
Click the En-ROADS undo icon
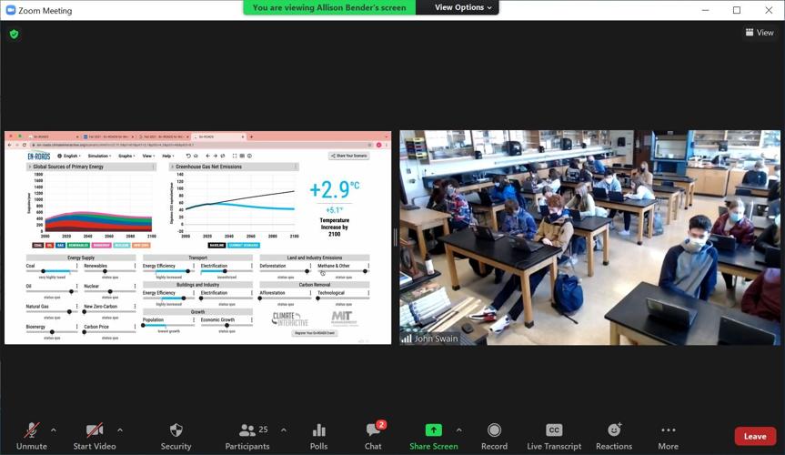pos(188,156)
